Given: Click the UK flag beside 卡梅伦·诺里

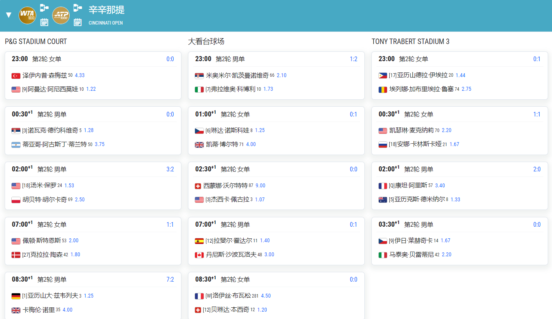Looking at the screenshot, I should [16, 310].
